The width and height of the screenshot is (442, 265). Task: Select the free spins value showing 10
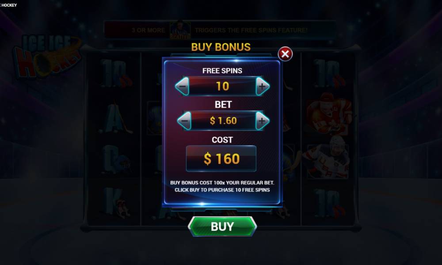[222, 86]
